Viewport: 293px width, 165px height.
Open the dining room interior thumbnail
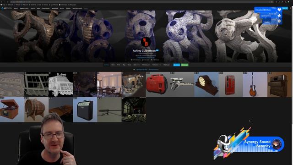[109, 84]
